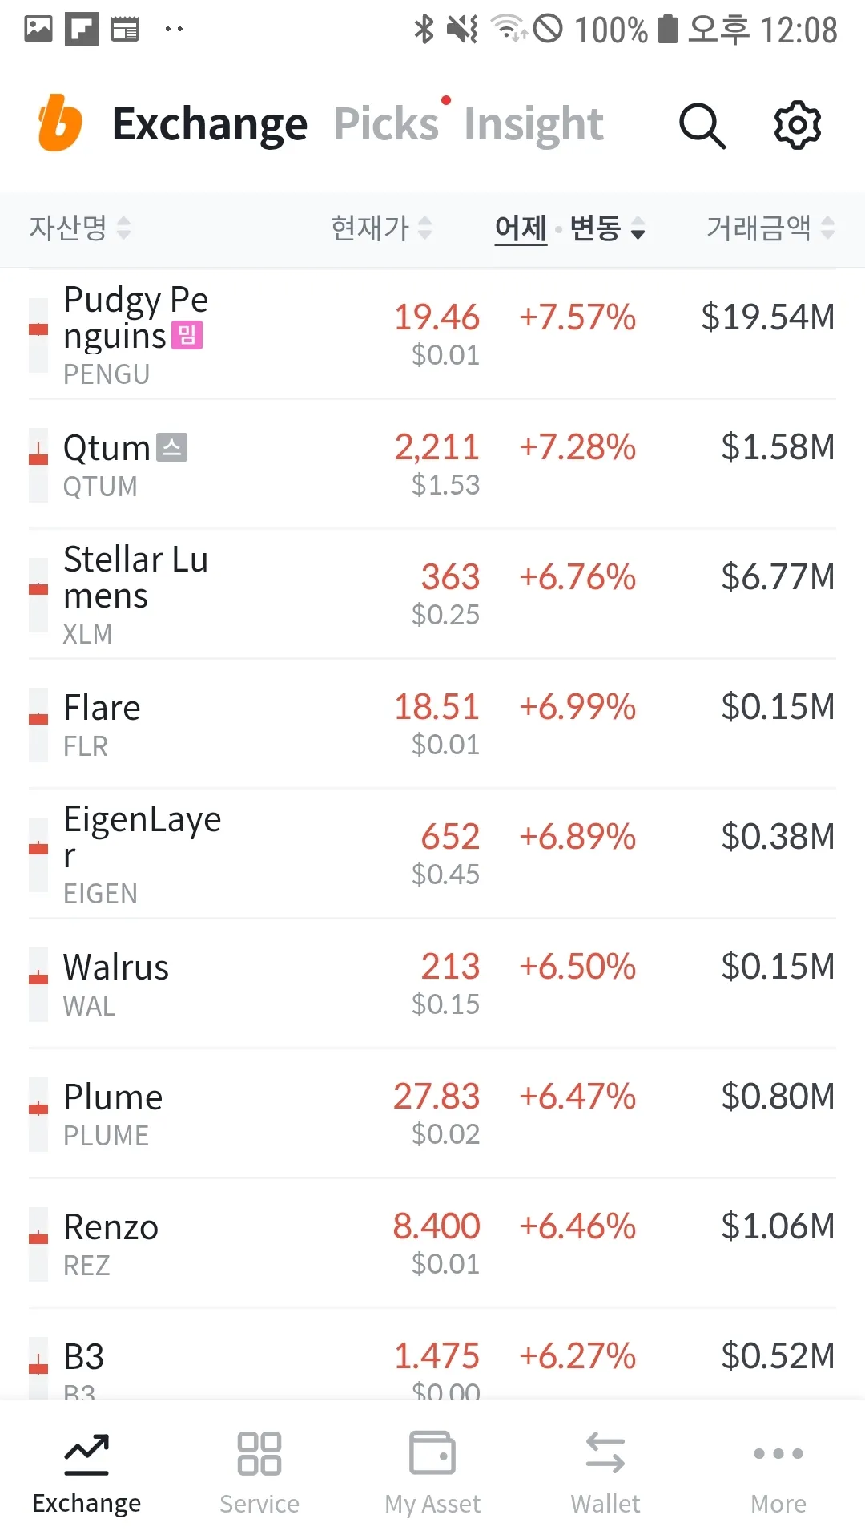
Task: Tap the Wallet transfer arrows icon
Action: point(605,1452)
